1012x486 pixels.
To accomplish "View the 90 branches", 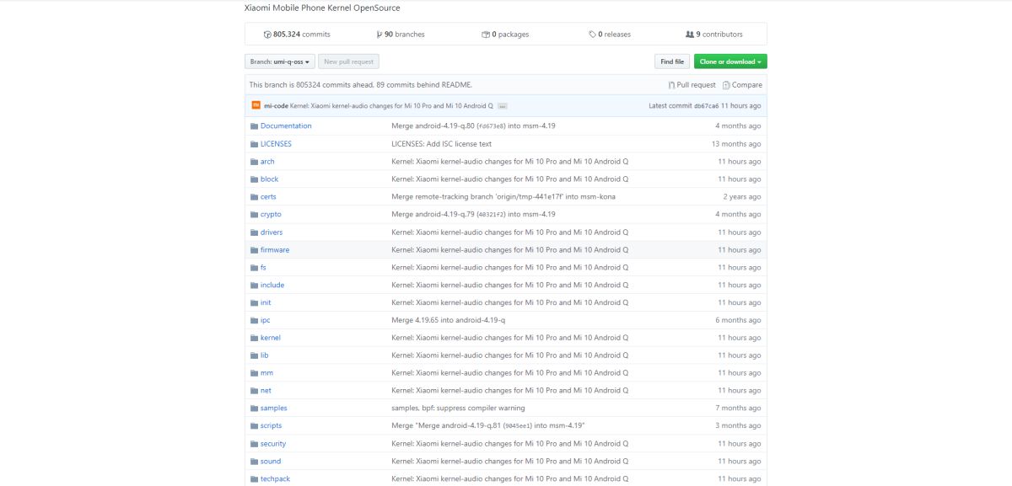I will [x=400, y=35].
